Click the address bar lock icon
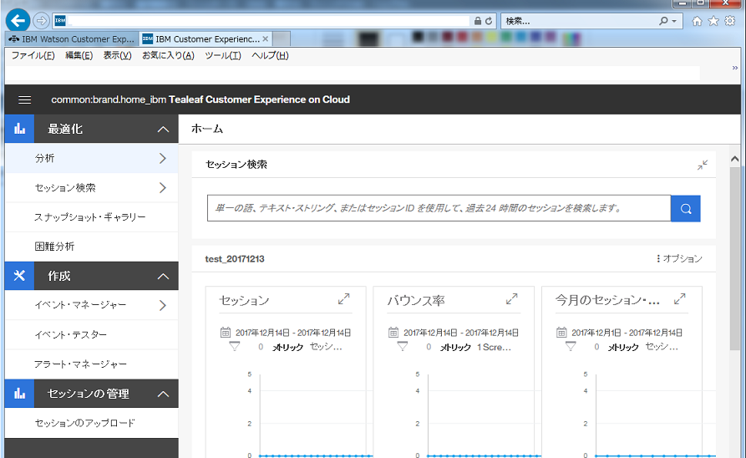The height and width of the screenshot is (458, 746). point(478,21)
